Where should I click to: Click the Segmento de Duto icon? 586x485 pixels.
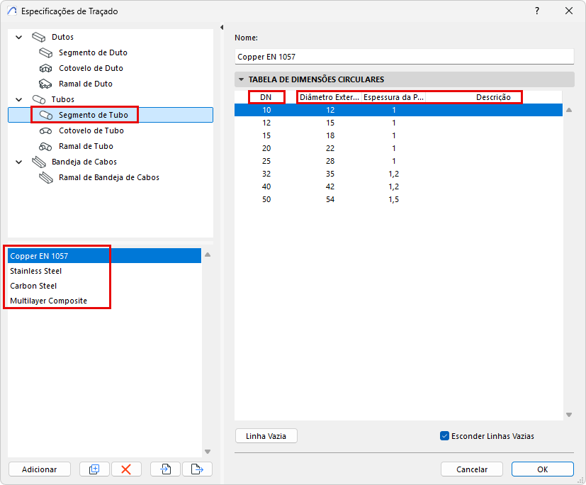coord(45,52)
